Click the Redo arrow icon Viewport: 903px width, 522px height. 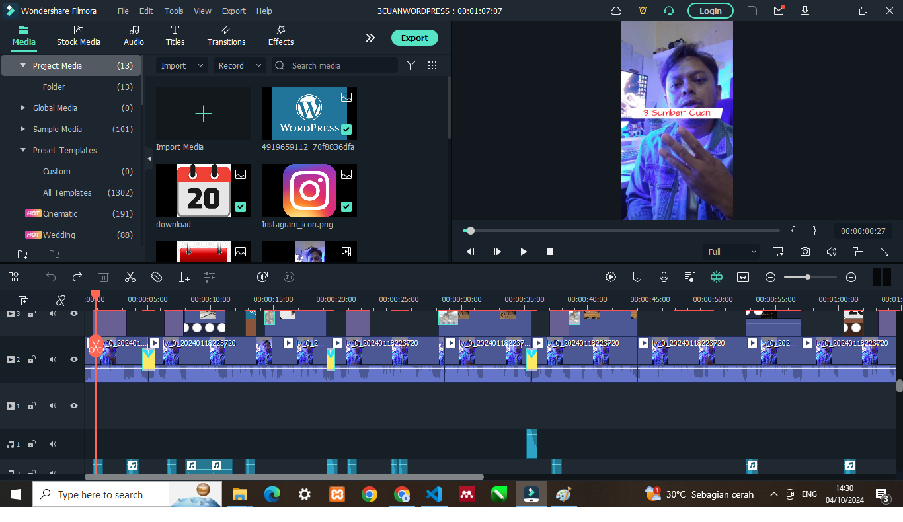click(77, 277)
